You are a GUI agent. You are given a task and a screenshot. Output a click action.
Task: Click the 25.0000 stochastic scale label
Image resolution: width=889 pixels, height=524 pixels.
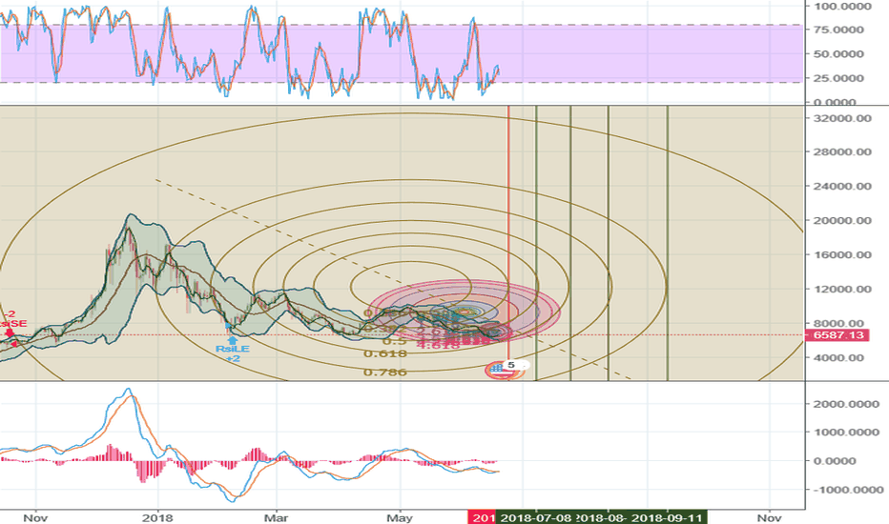pyautogui.click(x=839, y=78)
